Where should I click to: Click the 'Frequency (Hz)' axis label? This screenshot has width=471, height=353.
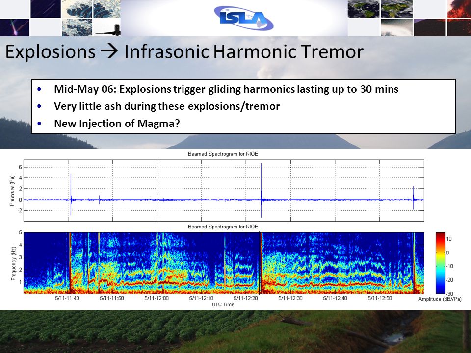click(x=13, y=264)
